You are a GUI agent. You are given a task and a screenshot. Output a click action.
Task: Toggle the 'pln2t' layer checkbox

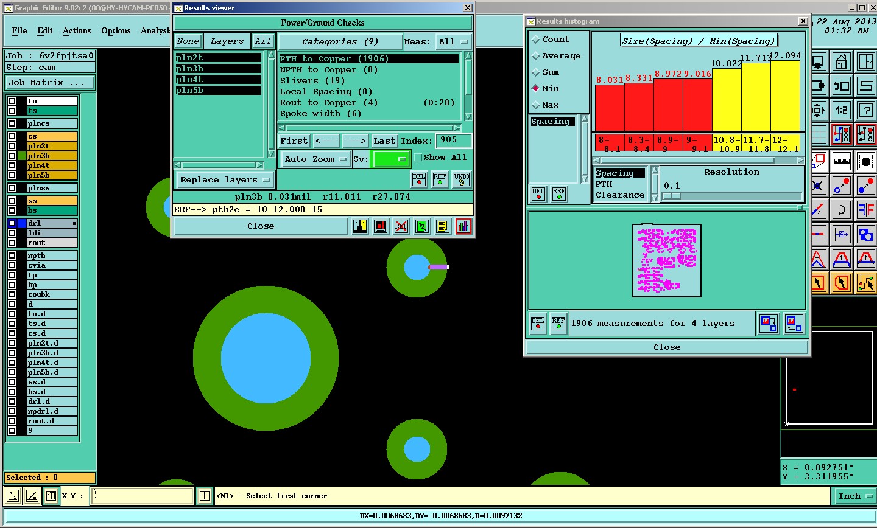[x=12, y=146]
